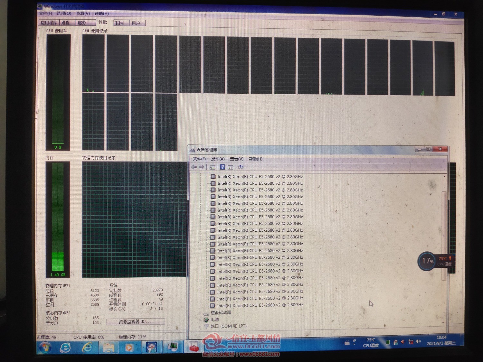Click the 75℃ CPU温度 taskbar readout

(371, 343)
